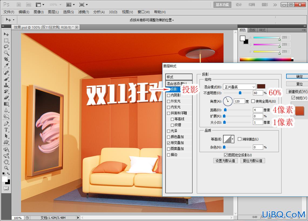Select the Rectangular Marquee tool
The image size is (308, 221).
coord(6,41)
